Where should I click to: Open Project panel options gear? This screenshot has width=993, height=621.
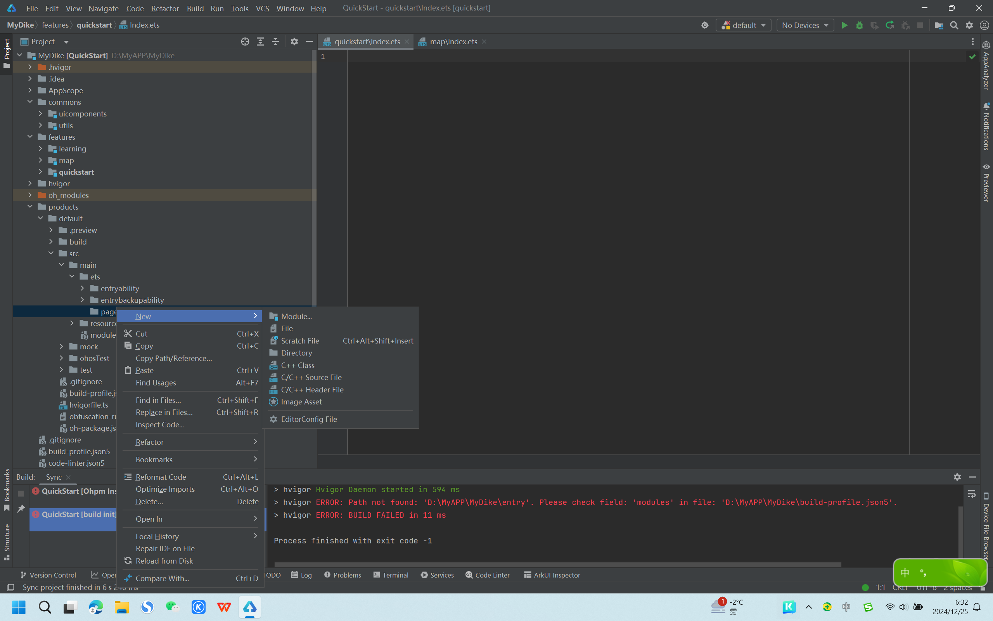coord(294,42)
